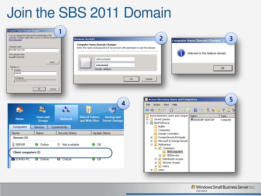Image resolution: width=261 pixels, height=196 pixels.
Task: Open the Home section in SBS console
Action: (x=20, y=113)
